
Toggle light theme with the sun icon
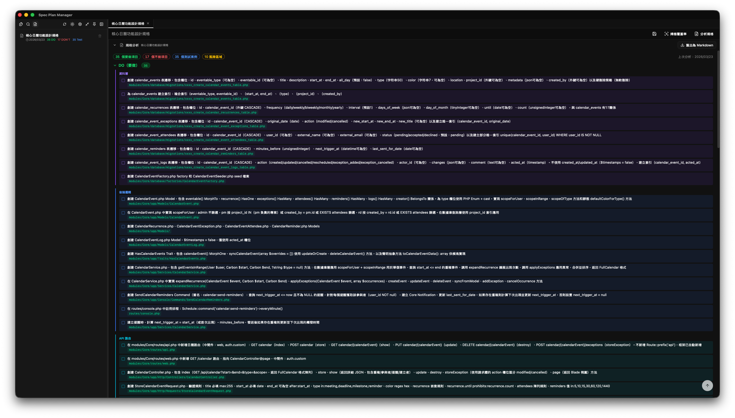click(x=72, y=24)
